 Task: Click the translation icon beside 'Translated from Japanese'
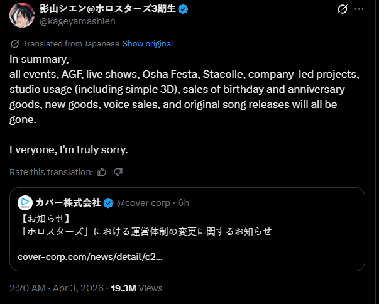click(x=15, y=44)
